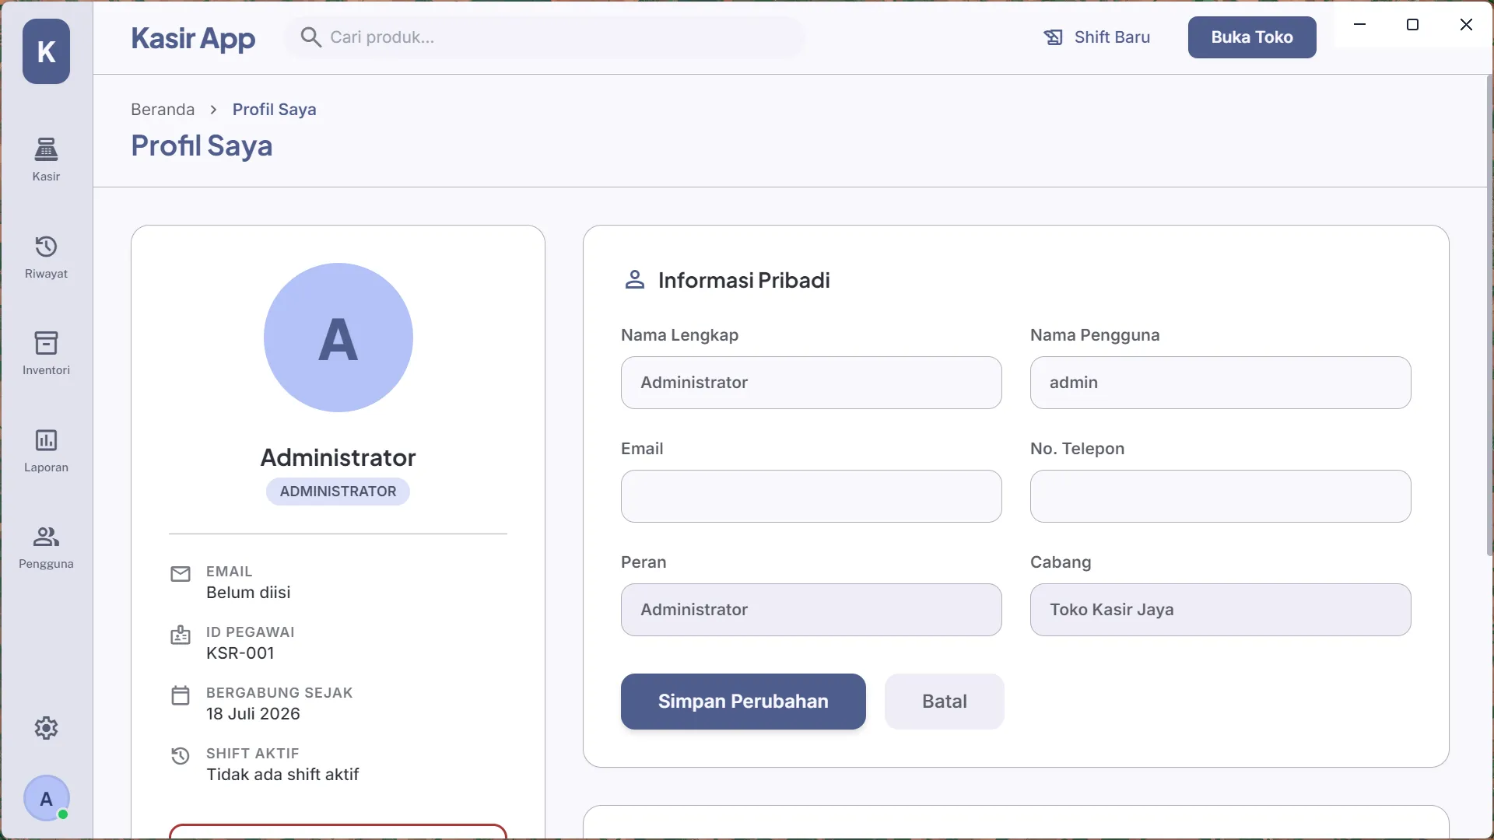Click the Cabang field
The width and height of the screenshot is (1494, 840).
pos(1221,610)
